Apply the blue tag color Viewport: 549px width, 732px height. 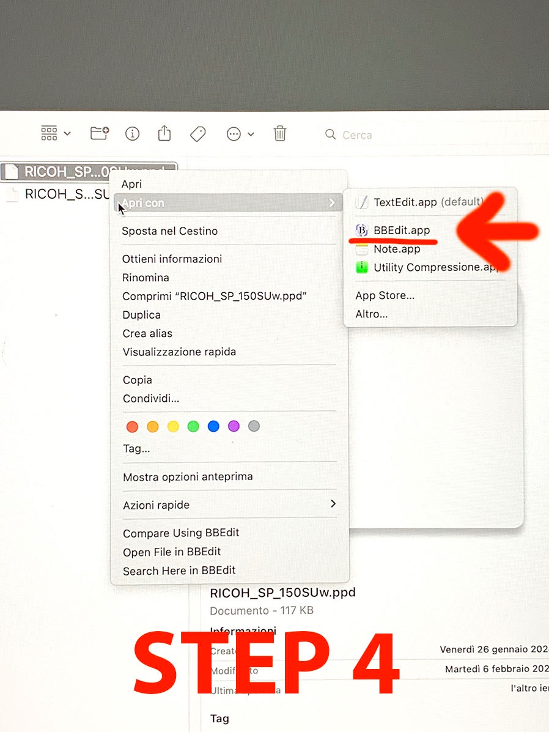[x=213, y=426]
